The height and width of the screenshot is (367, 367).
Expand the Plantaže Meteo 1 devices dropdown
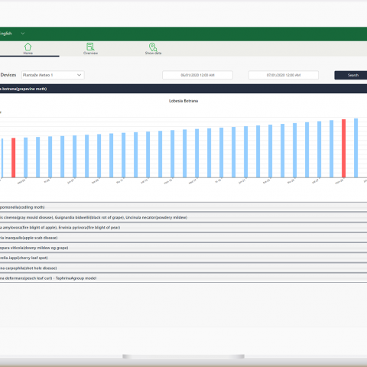(53, 75)
